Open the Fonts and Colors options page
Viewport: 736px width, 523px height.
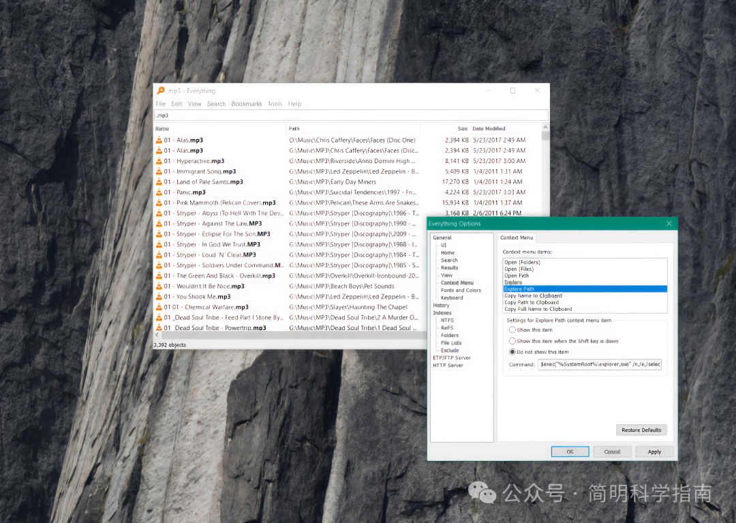point(461,290)
